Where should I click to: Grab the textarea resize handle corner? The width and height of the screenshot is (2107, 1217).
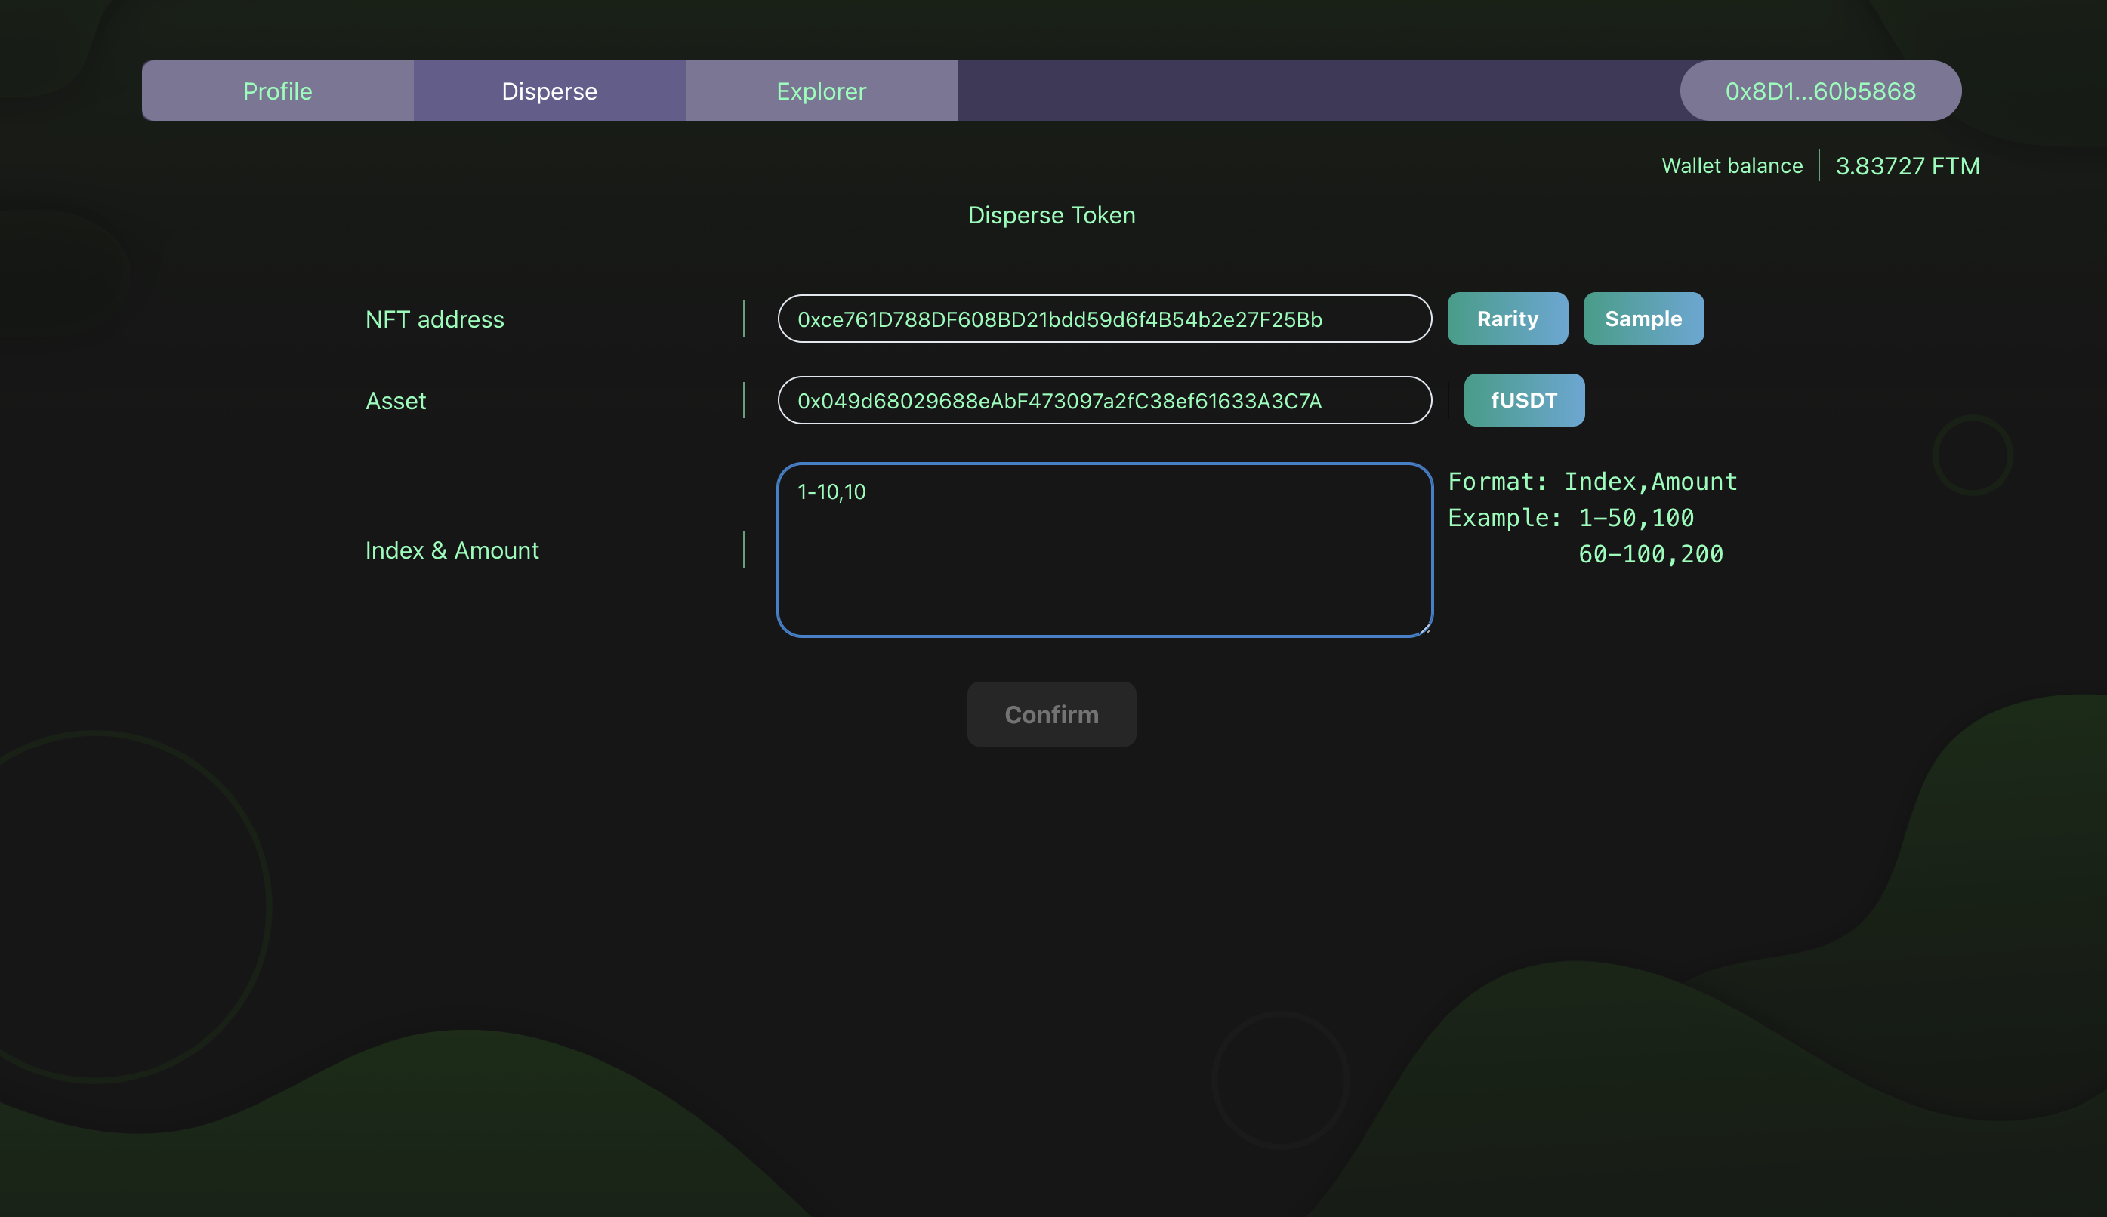click(1426, 630)
